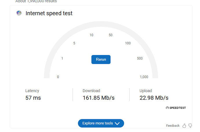Click the 500 mark on the speed gauge
The image size is (200, 132).
[x=140, y=58]
